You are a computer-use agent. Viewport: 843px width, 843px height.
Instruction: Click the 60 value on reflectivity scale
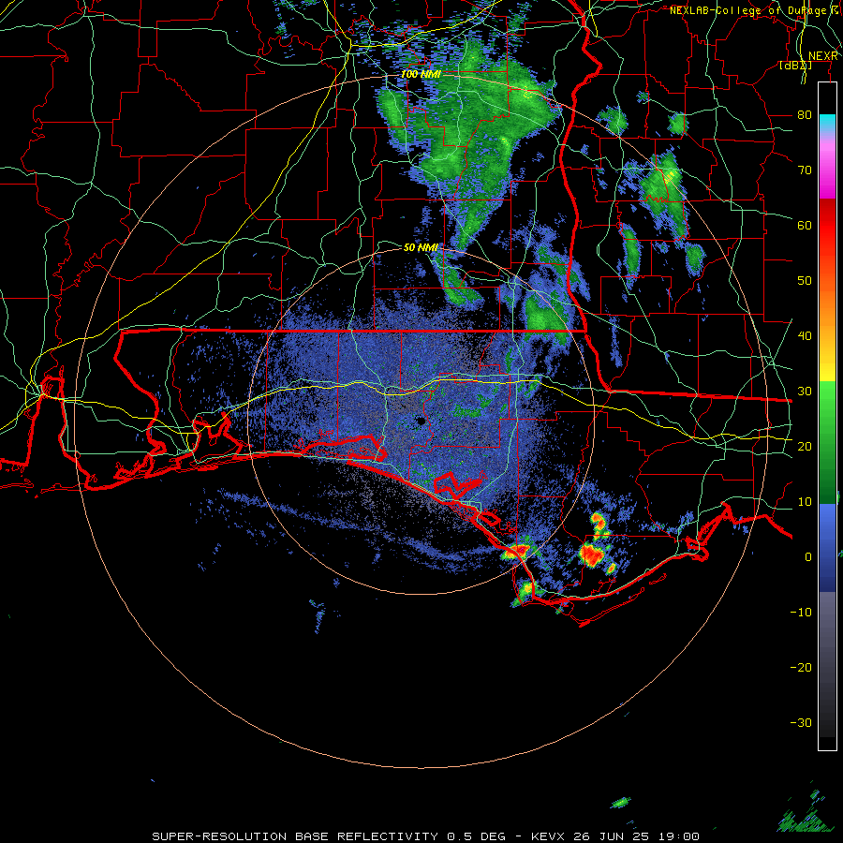click(x=805, y=225)
